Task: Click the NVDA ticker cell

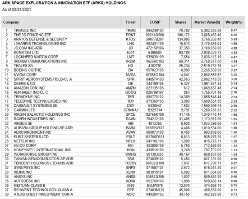Action: click(131, 75)
